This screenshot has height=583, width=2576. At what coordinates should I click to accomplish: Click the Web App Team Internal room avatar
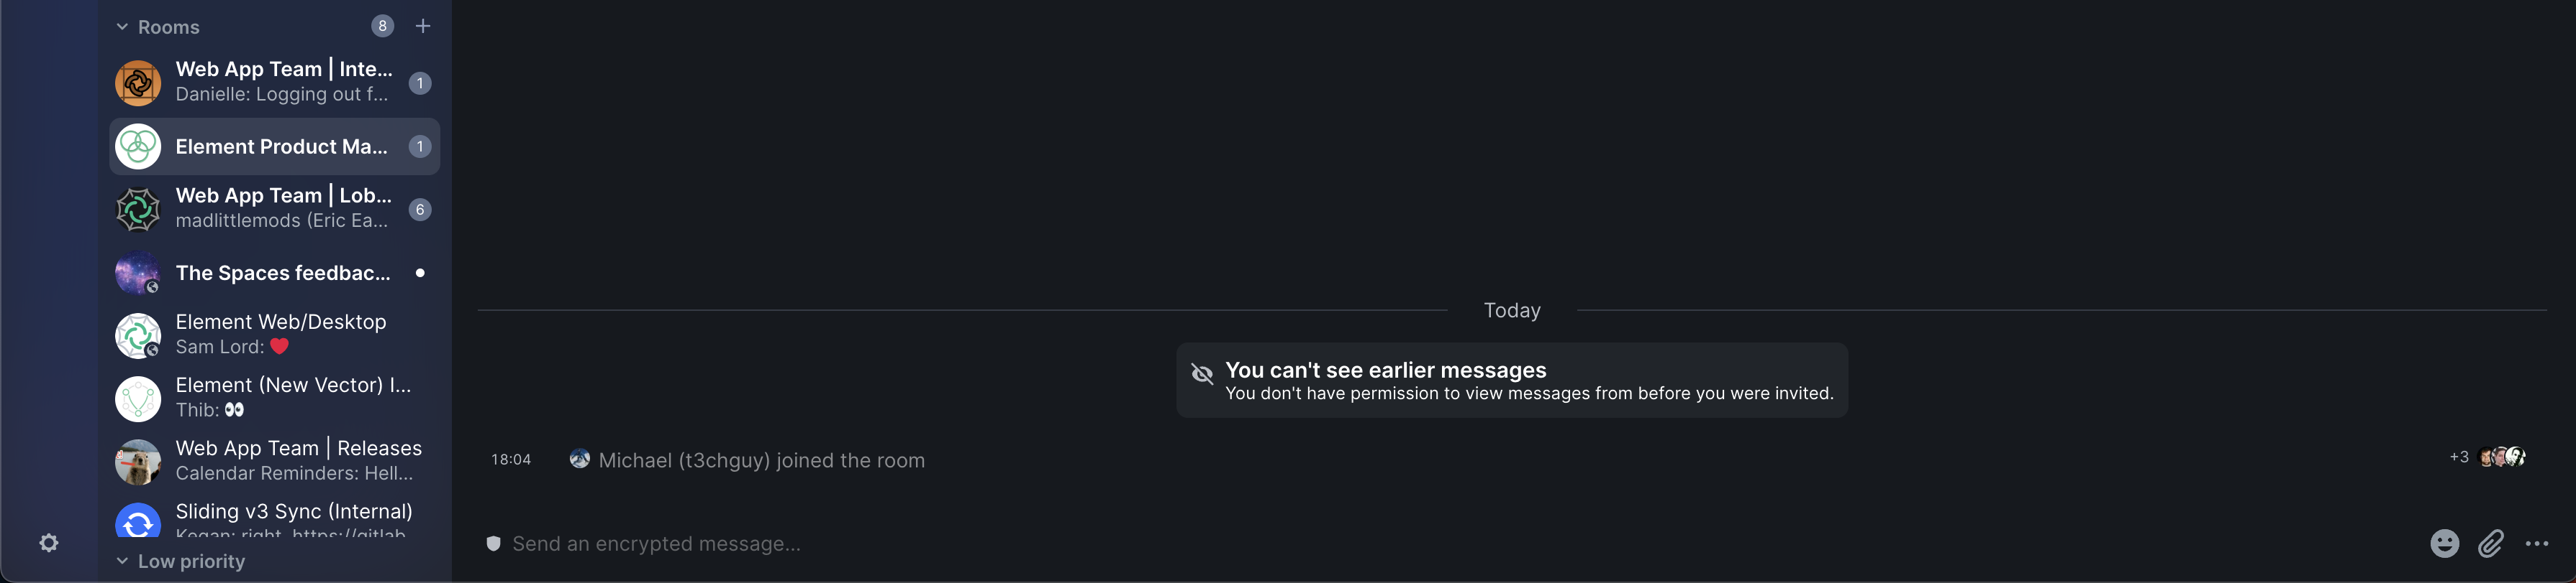pyautogui.click(x=138, y=83)
